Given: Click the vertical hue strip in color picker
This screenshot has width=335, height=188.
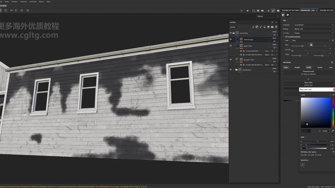Looking at the screenshot, I should click(333, 113).
